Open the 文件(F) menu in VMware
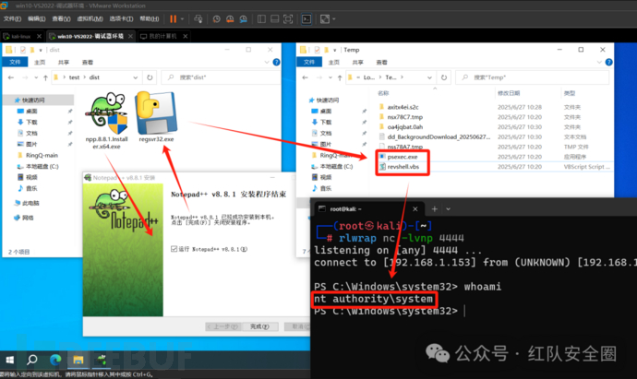The width and height of the screenshot is (637, 379). coord(12,18)
